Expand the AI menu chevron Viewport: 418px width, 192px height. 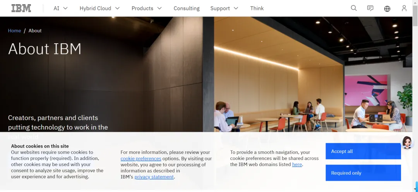coord(65,8)
